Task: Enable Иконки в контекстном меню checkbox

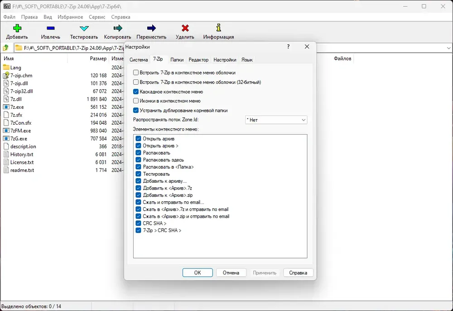Action: coord(136,101)
